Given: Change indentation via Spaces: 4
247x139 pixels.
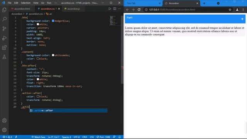Looking at the screenshot, I should click(66, 137).
